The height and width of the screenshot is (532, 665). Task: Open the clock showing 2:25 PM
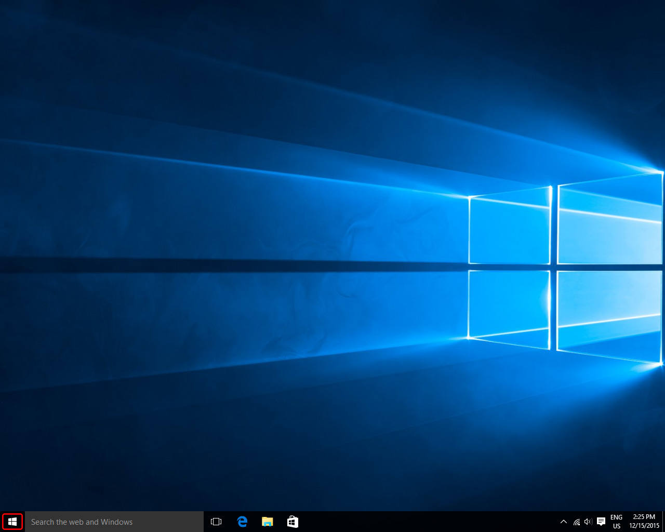[644, 522]
